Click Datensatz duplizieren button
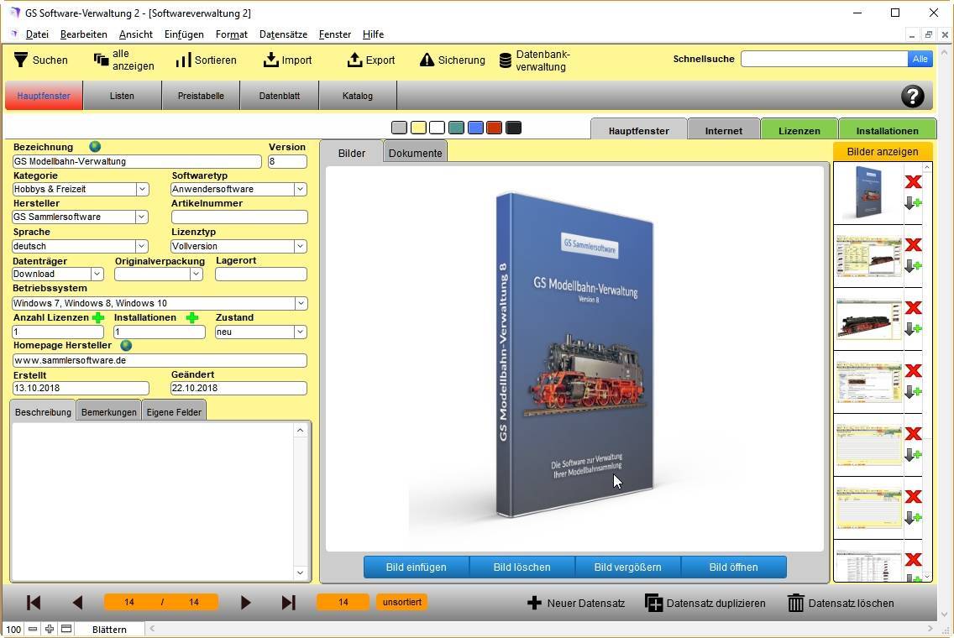Image resolution: width=954 pixels, height=638 pixels. point(705,603)
